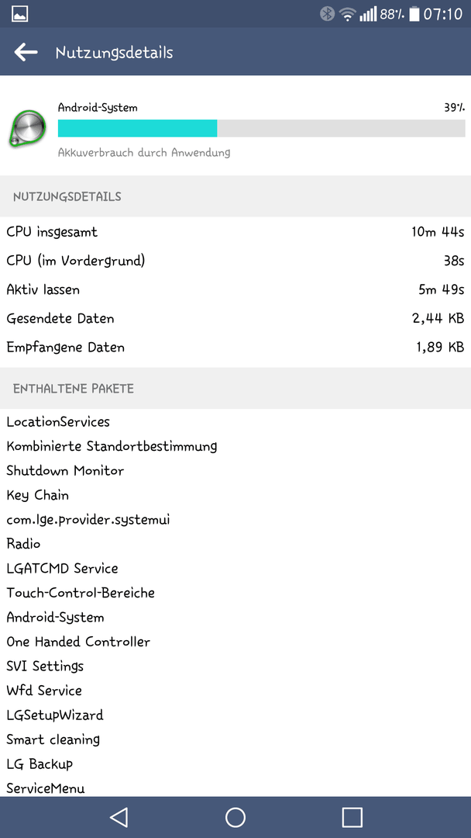Open recent apps with square button
Image resolution: width=471 pixels, height=838 pixels.
[x=352, y=817]
